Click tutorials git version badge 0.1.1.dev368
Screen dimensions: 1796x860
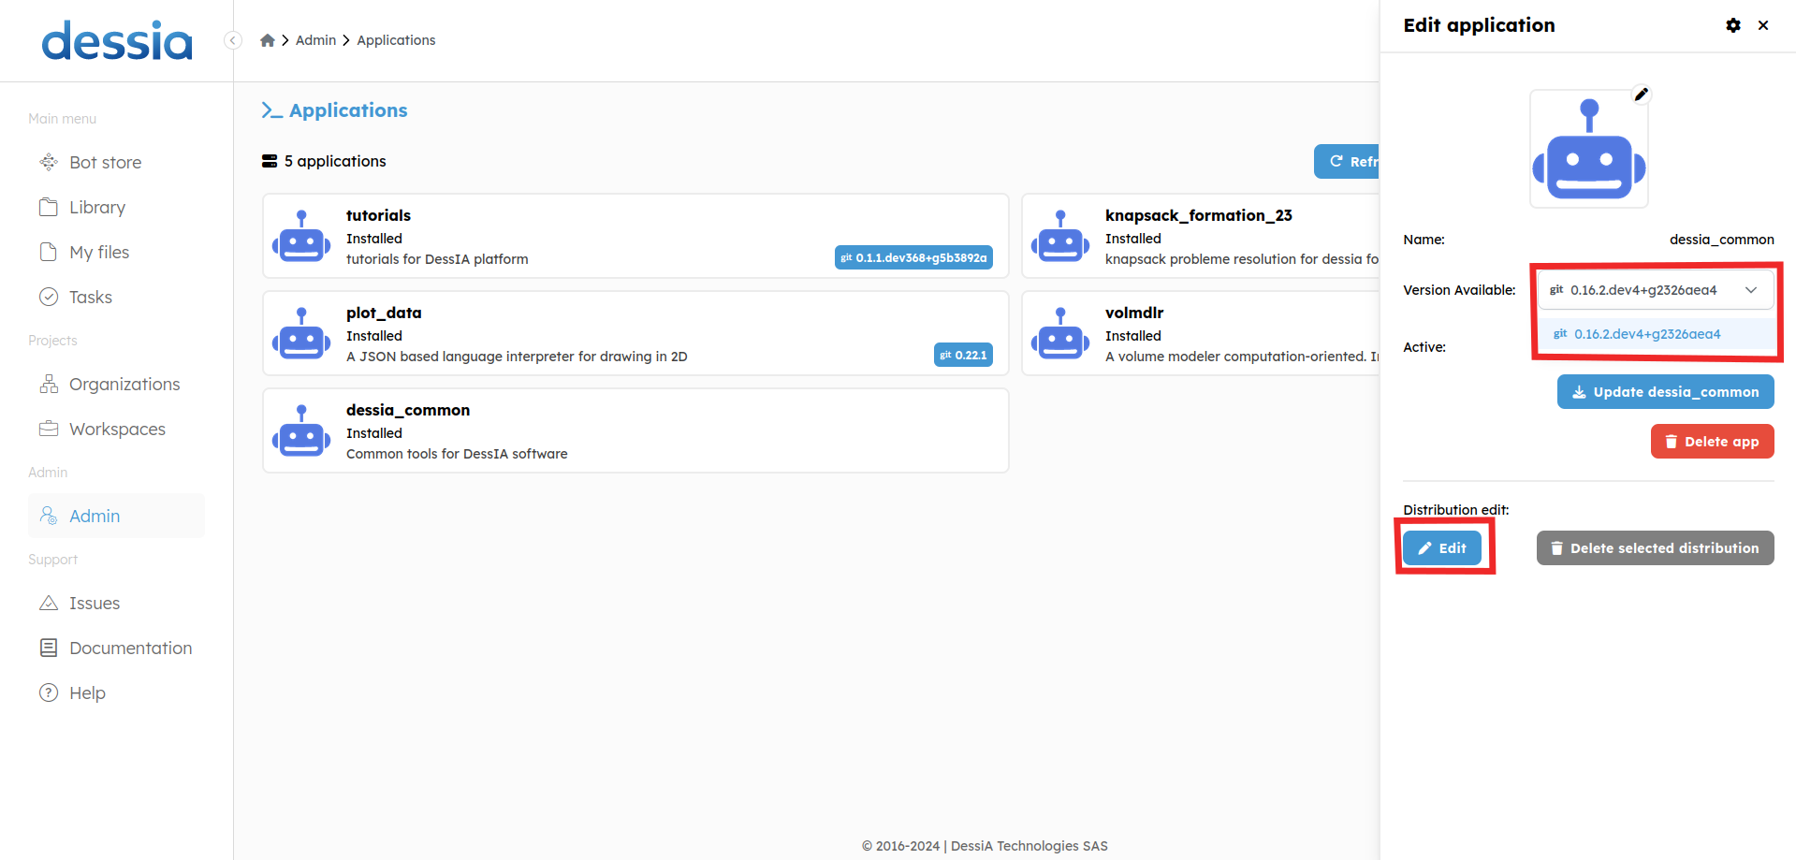point(913,257)
